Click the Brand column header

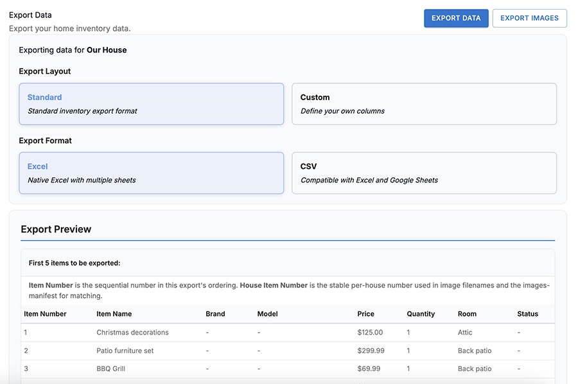214,314
